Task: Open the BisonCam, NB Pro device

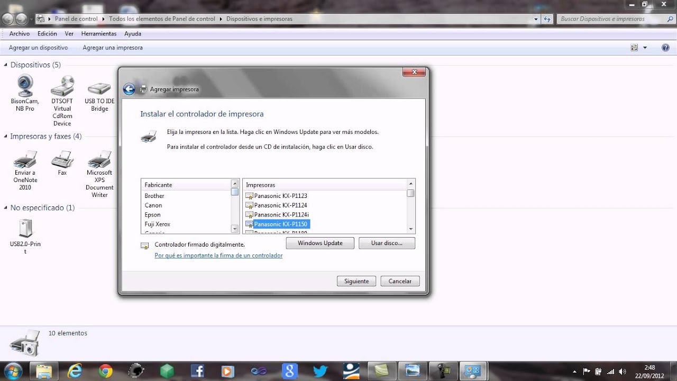Action: (25, 93)
